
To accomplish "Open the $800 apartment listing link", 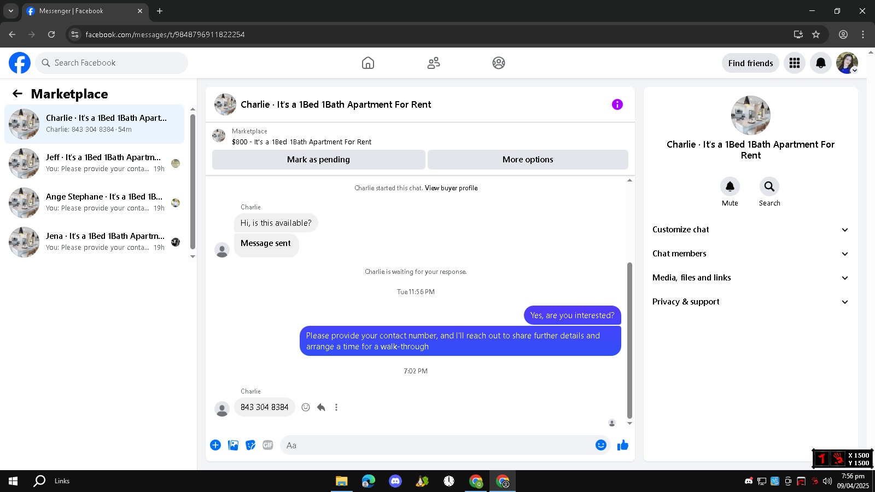I will (301, 142).
